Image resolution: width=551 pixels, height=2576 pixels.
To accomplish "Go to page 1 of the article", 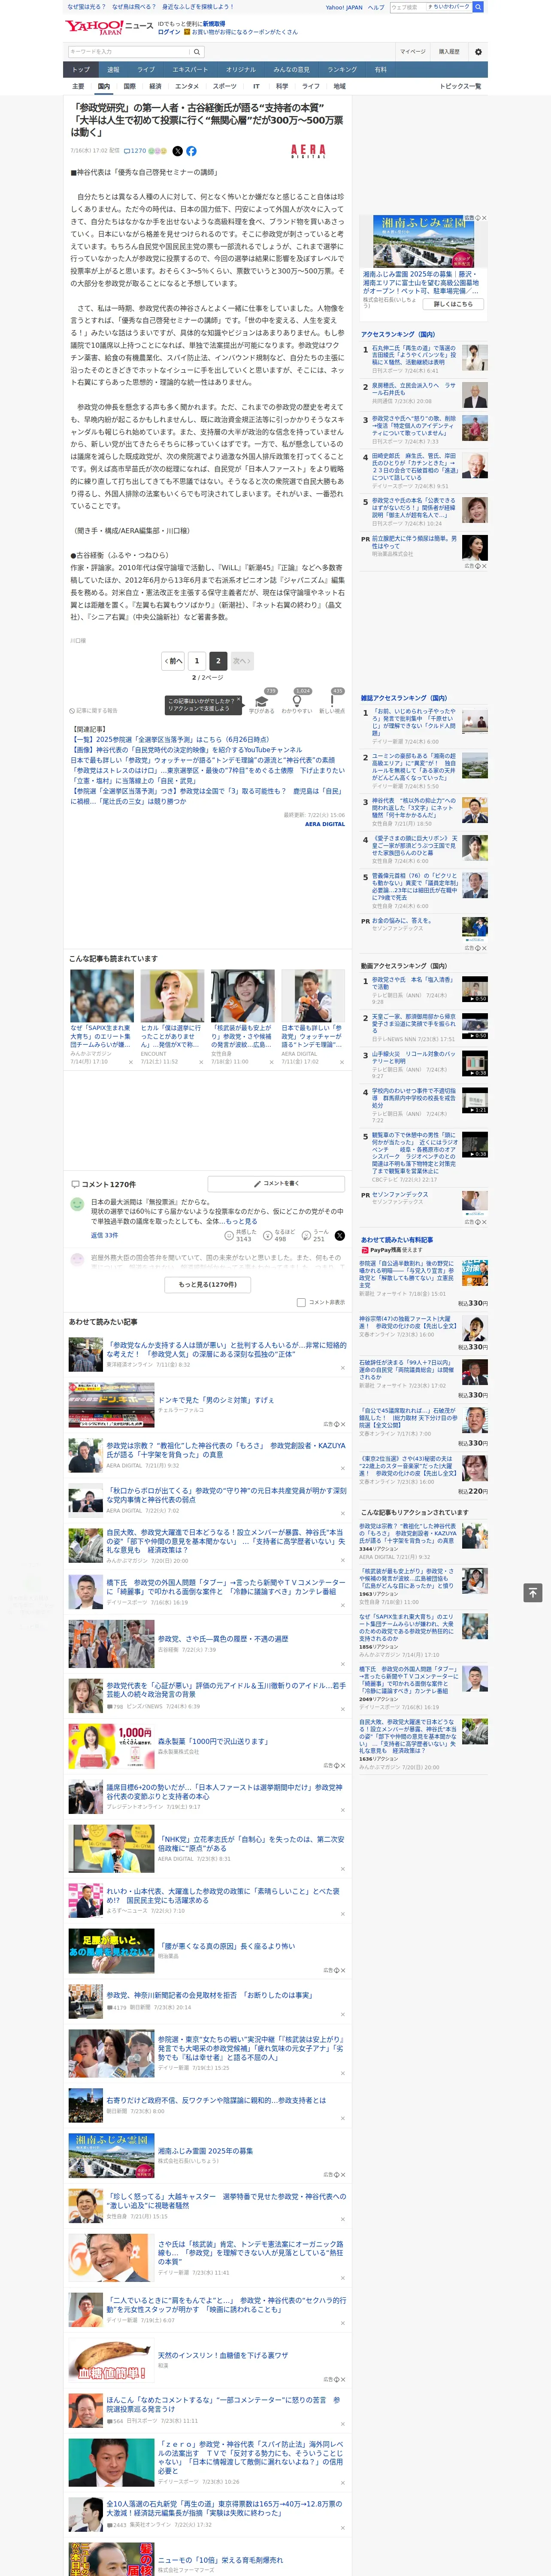I will [197, 661].
